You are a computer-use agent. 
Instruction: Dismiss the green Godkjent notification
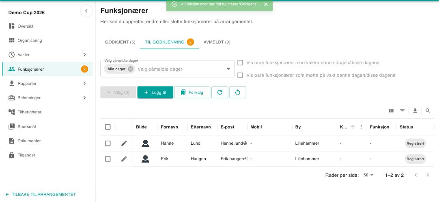(x=266, y=4)
